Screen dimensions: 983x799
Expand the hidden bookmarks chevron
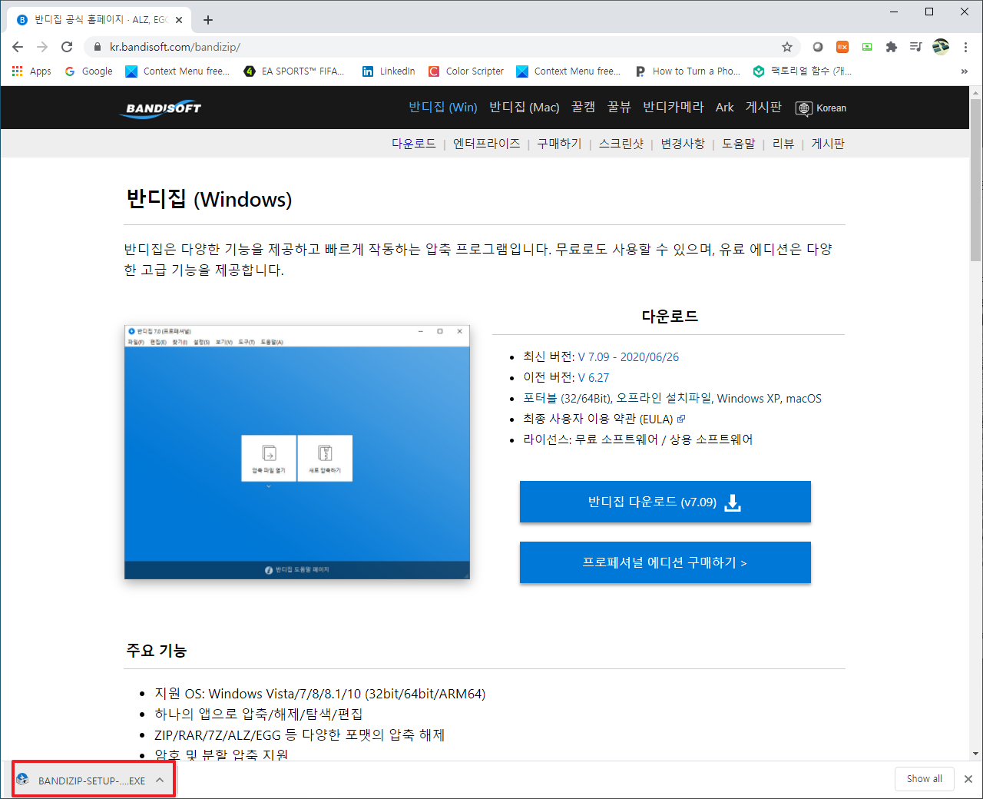coord(964,71)
